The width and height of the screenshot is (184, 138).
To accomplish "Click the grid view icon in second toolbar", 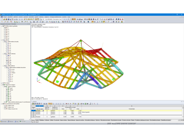I will [x=113, y=22].
